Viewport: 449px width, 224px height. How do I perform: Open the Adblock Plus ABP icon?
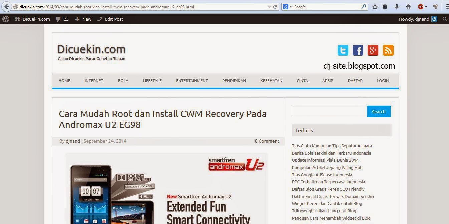point(420,7)
